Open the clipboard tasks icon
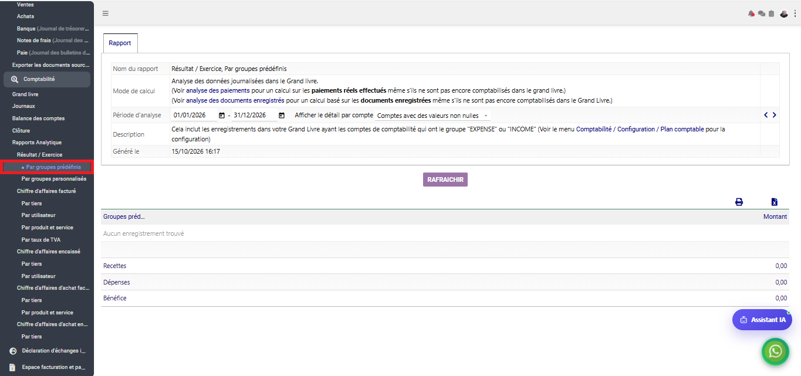 771,13
